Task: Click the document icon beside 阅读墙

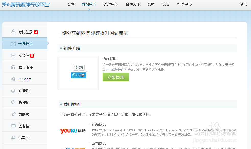Action: (x=13, y=55)
